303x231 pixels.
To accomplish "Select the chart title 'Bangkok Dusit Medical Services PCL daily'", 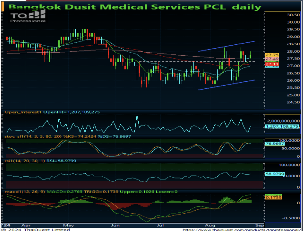I will coord(135,7).
